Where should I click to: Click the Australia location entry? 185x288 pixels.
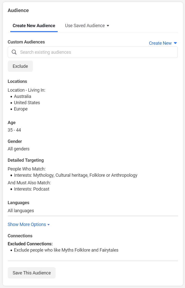23,96
